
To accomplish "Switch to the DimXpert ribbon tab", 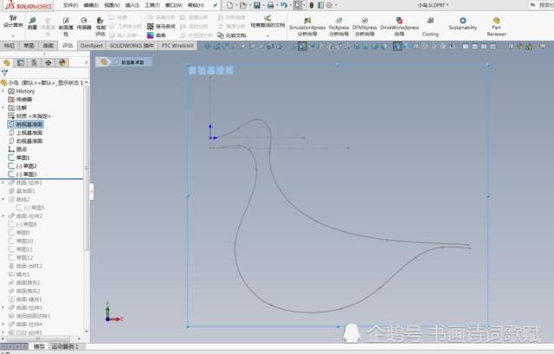I will tap(92, 46).
